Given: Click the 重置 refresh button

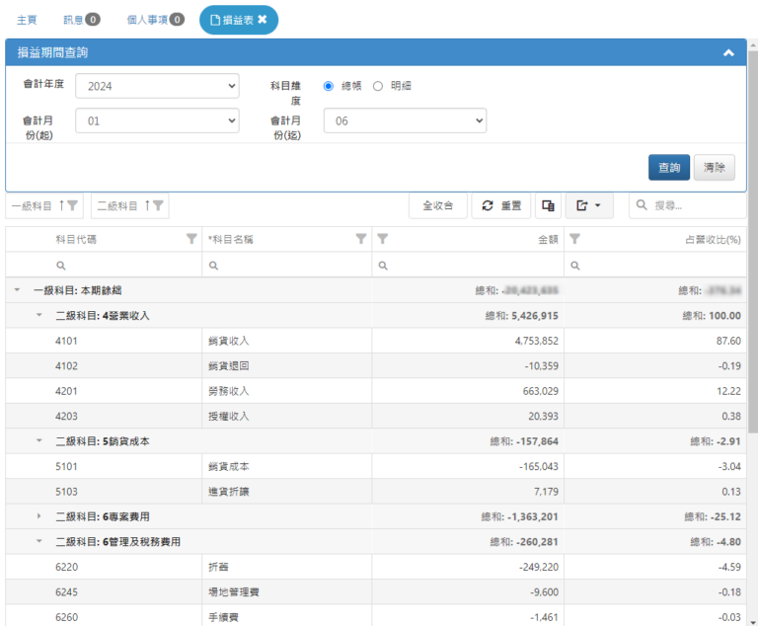Looking at the screenshot, I should pos(500,205).
